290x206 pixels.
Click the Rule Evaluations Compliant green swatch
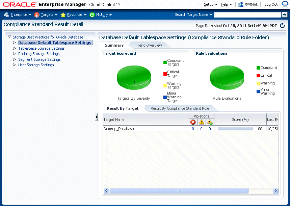[x=258, y=68]
